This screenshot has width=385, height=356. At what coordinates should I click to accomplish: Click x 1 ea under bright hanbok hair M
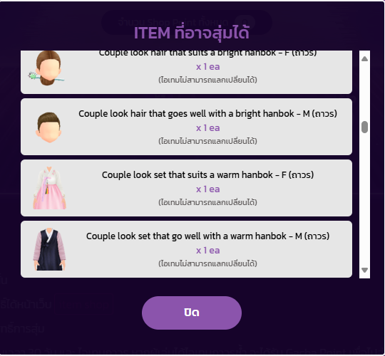[x=208, y=128]
